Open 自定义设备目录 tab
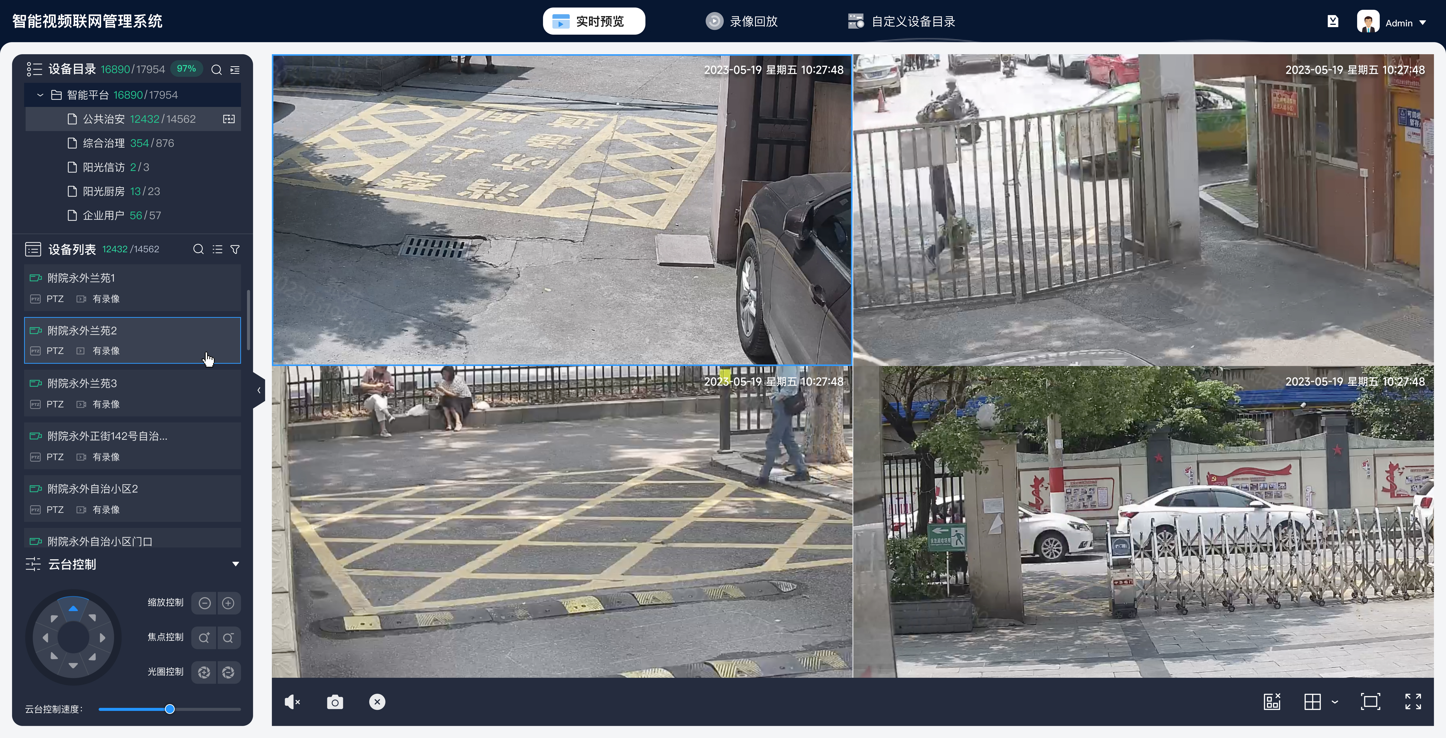Viewport: 1446px width, 738px height. point(901,21)
